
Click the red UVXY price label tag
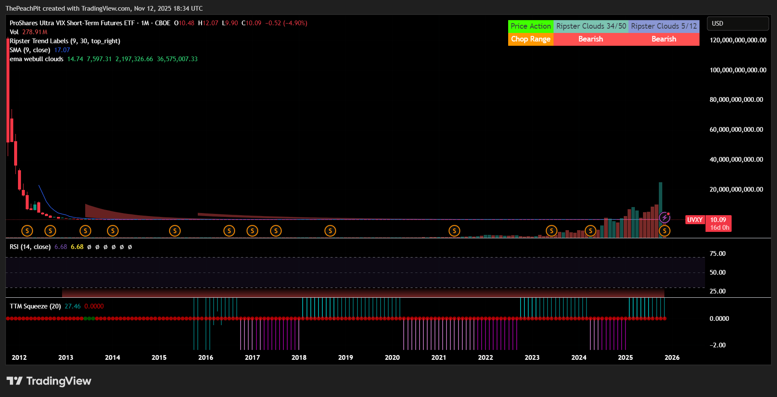coord(694,220)
